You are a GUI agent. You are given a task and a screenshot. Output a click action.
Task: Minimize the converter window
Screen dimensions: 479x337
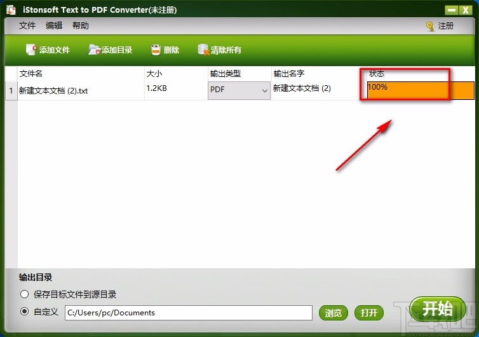tap(452, 10)
